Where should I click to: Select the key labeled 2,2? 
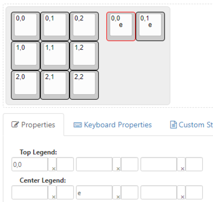(84, 85)
